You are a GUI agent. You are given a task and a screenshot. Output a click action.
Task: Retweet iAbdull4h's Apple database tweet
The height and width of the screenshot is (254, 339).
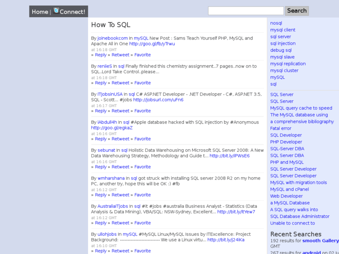120,139
